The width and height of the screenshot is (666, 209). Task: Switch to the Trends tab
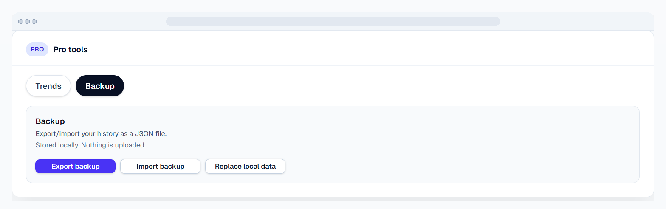(x=48, y=86)
